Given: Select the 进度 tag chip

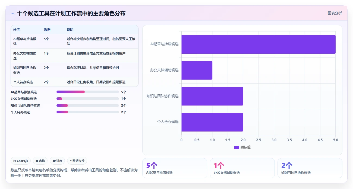Looking at the screenshot, I should 57,161.
